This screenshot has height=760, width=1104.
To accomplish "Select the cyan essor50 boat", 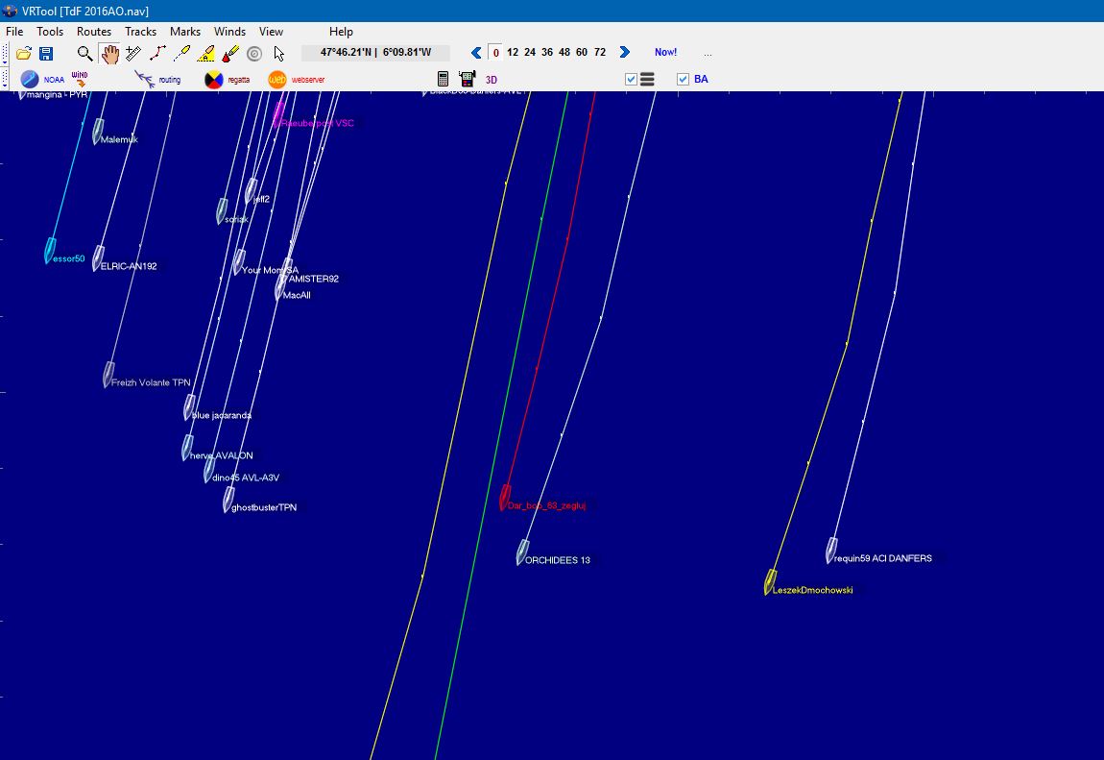I will point(49,251).
